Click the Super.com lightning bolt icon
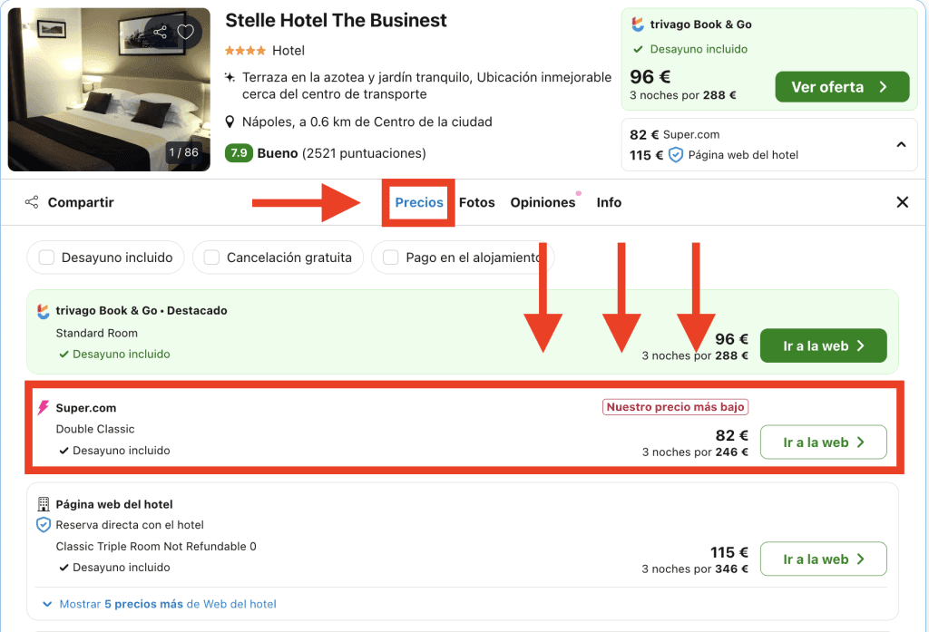Viewport: 929px width, 632px height. [x=43, y=408]
